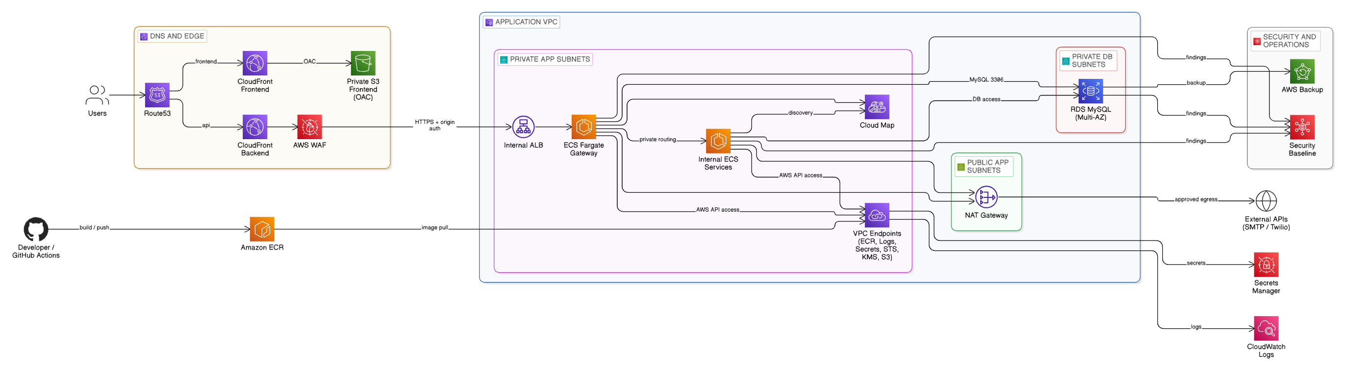Click the PRIVATE DB SUBNETS group icon
Viewport: 1345px width, 368px height.
pyautogui.click(x=1066, y=61)
